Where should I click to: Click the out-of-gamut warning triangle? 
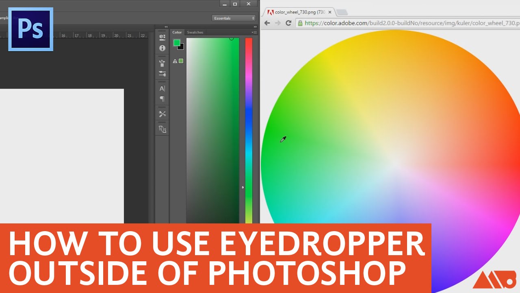175,61
